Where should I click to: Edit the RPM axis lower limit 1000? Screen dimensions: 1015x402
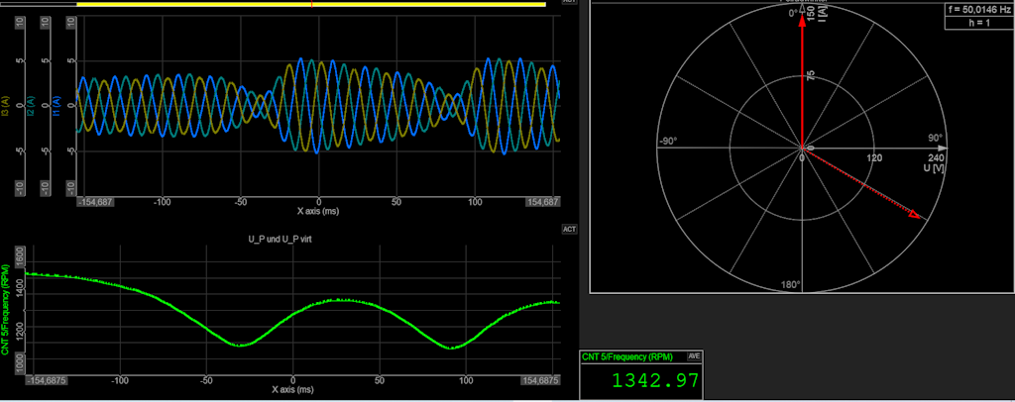click(19, 363)
